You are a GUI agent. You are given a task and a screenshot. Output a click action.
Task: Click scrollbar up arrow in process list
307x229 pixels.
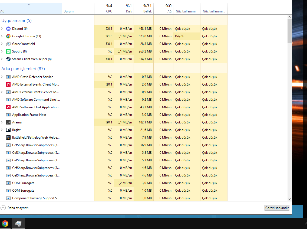(x=290, y=17)
